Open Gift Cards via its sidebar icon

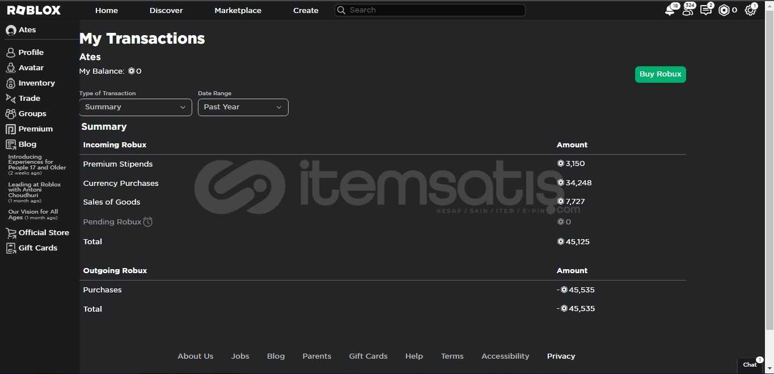coord(10,248)
